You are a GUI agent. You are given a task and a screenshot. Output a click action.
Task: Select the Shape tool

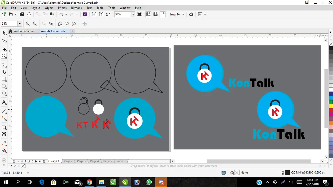[4, 40]
